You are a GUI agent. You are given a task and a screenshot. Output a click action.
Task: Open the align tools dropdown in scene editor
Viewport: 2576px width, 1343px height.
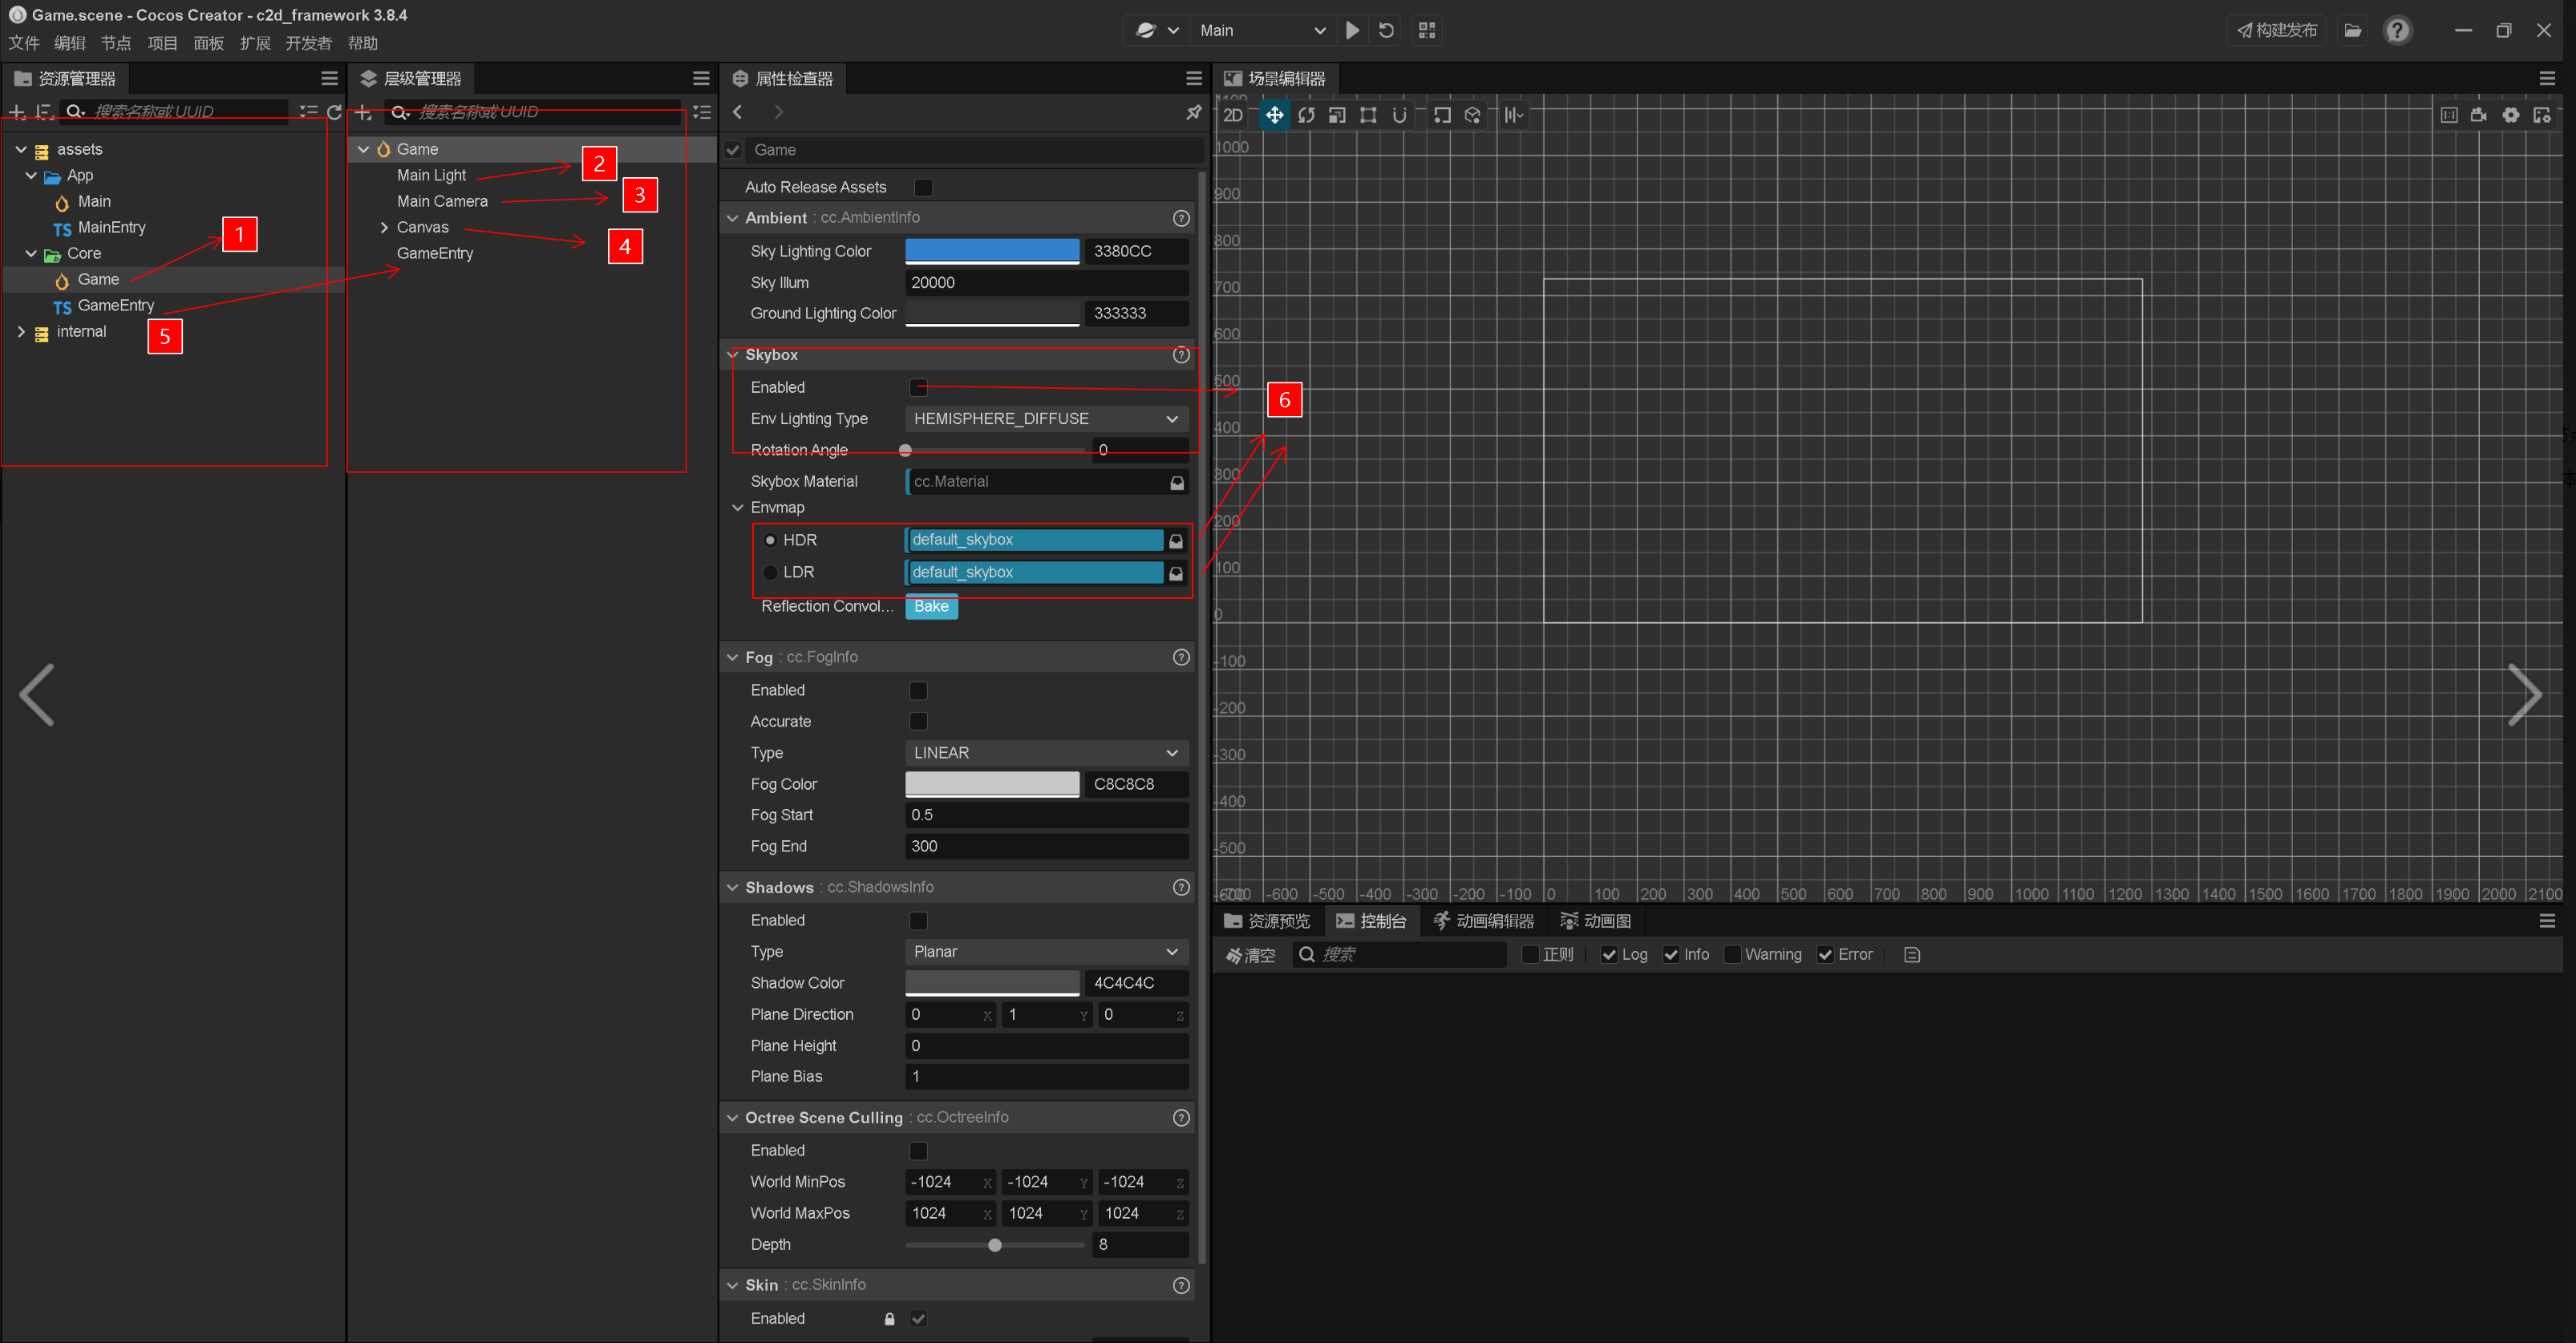1514,115
